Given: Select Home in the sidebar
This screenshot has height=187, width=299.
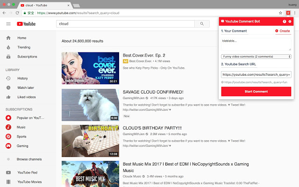Looking at the screenshot, I should [22, 38].
